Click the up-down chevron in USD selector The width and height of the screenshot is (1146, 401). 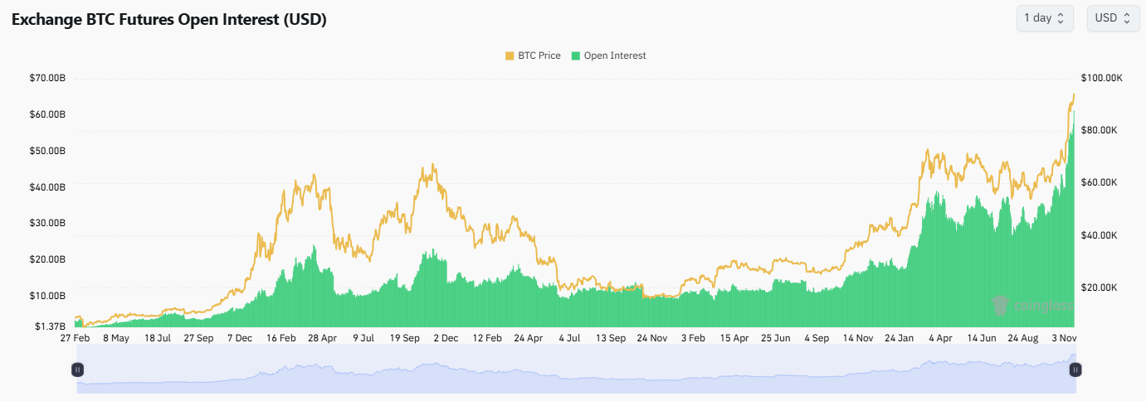1126,18
